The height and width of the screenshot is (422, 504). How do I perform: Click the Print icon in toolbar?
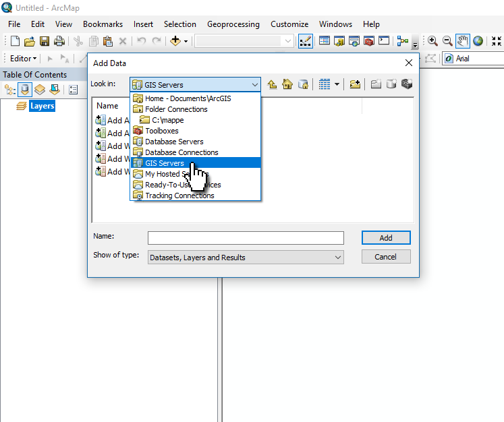tap(59, 41)
